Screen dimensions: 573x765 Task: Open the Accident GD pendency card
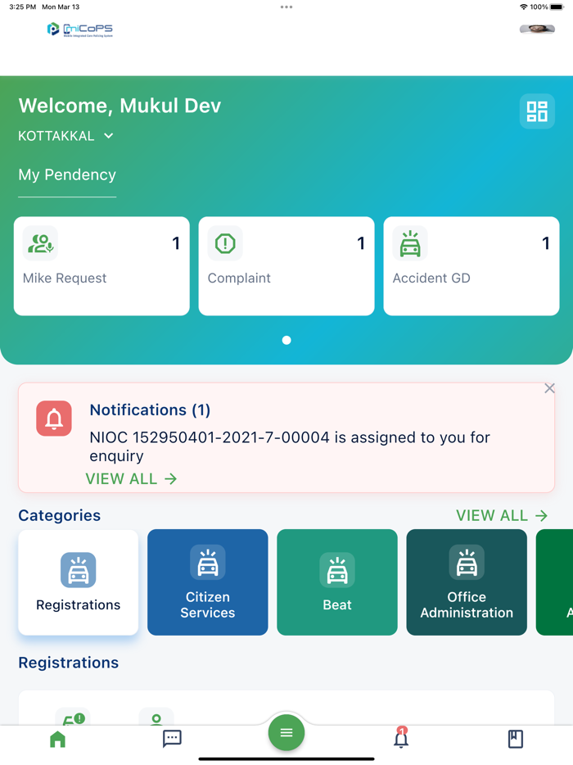pyautogui.click(x=471, y=266)
